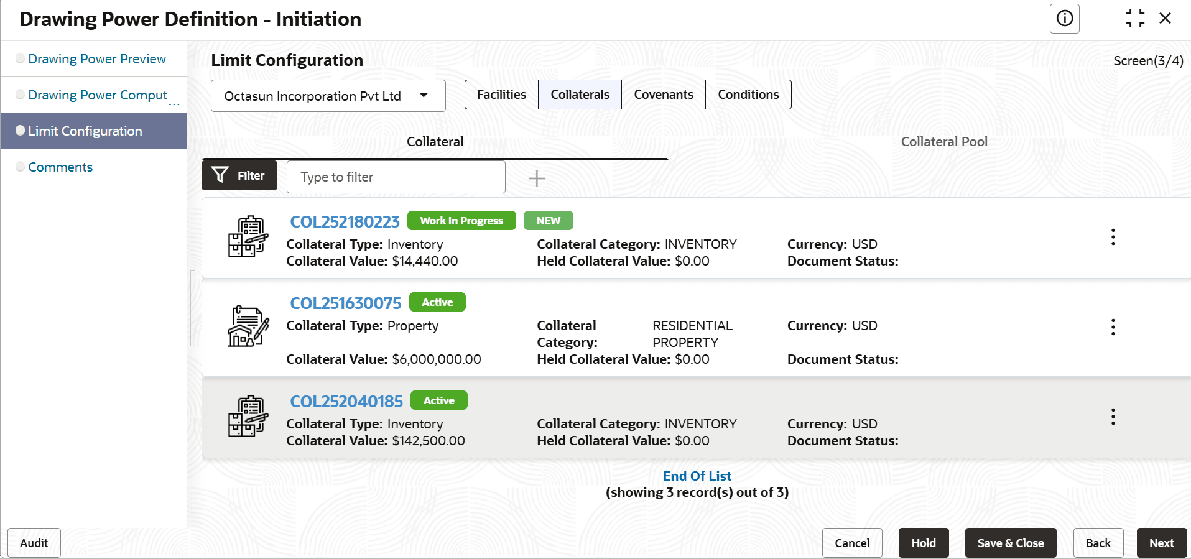This screenshot has height=559, width=1191.
Task: Open the Covenants tab
Action: point(664,95)
